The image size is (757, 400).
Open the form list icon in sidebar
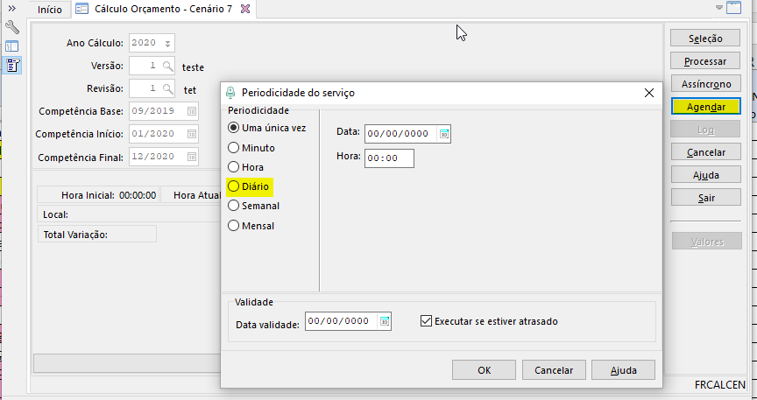click(x=12, y=65)
